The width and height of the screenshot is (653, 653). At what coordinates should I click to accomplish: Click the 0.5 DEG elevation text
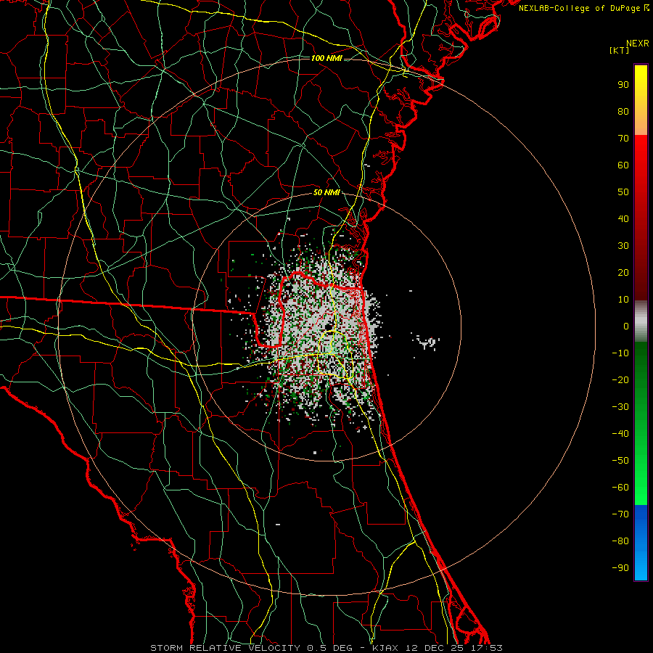[330, 648]
